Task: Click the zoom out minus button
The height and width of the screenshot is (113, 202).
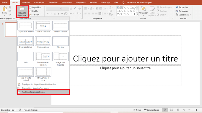Action: pyautogui.click(x=189, y=110)
